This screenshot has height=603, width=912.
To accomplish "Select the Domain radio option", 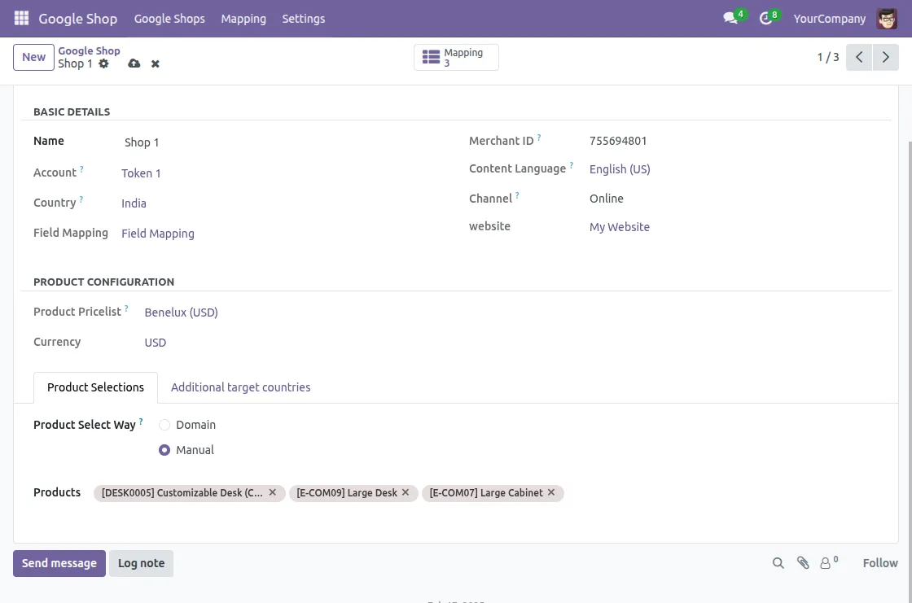I will 164,425.
